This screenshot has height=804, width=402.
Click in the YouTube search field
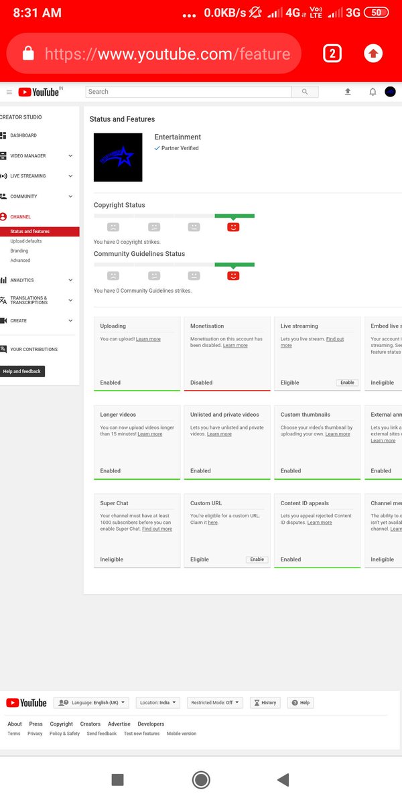coord(189,92)
